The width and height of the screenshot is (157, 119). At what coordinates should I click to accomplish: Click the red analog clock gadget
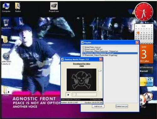(x=144, y=12)
